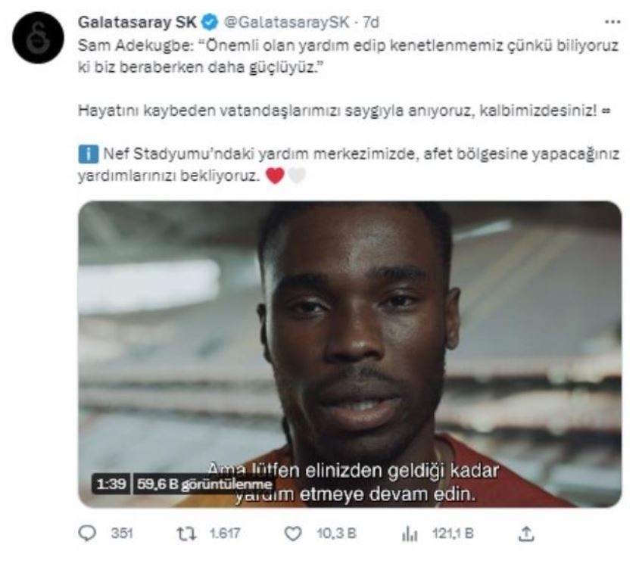
Task: Click the 59,6 B görüntülenme label
Action: click(x=204, y=484)
